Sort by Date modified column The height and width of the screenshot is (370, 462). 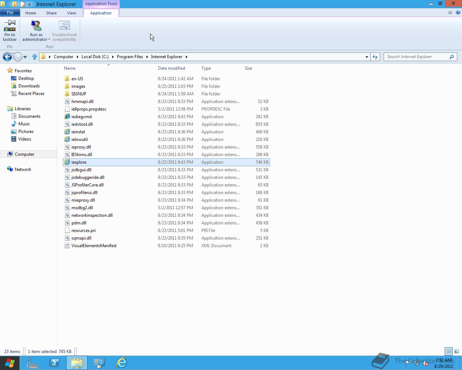[x=171, y=68]
